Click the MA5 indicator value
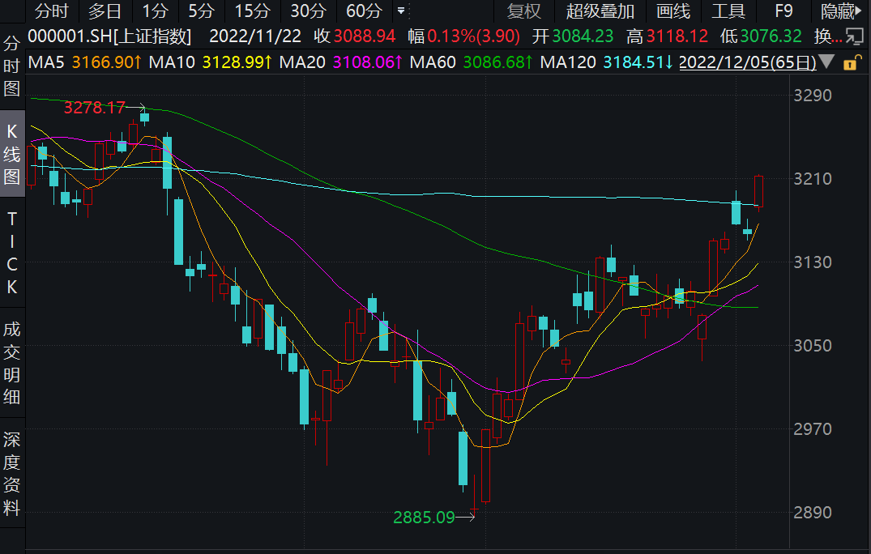The width and height of the screenshot is (871, 554). 107,62
